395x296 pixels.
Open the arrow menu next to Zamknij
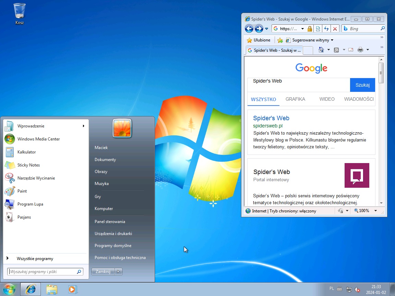click(118, 272)
